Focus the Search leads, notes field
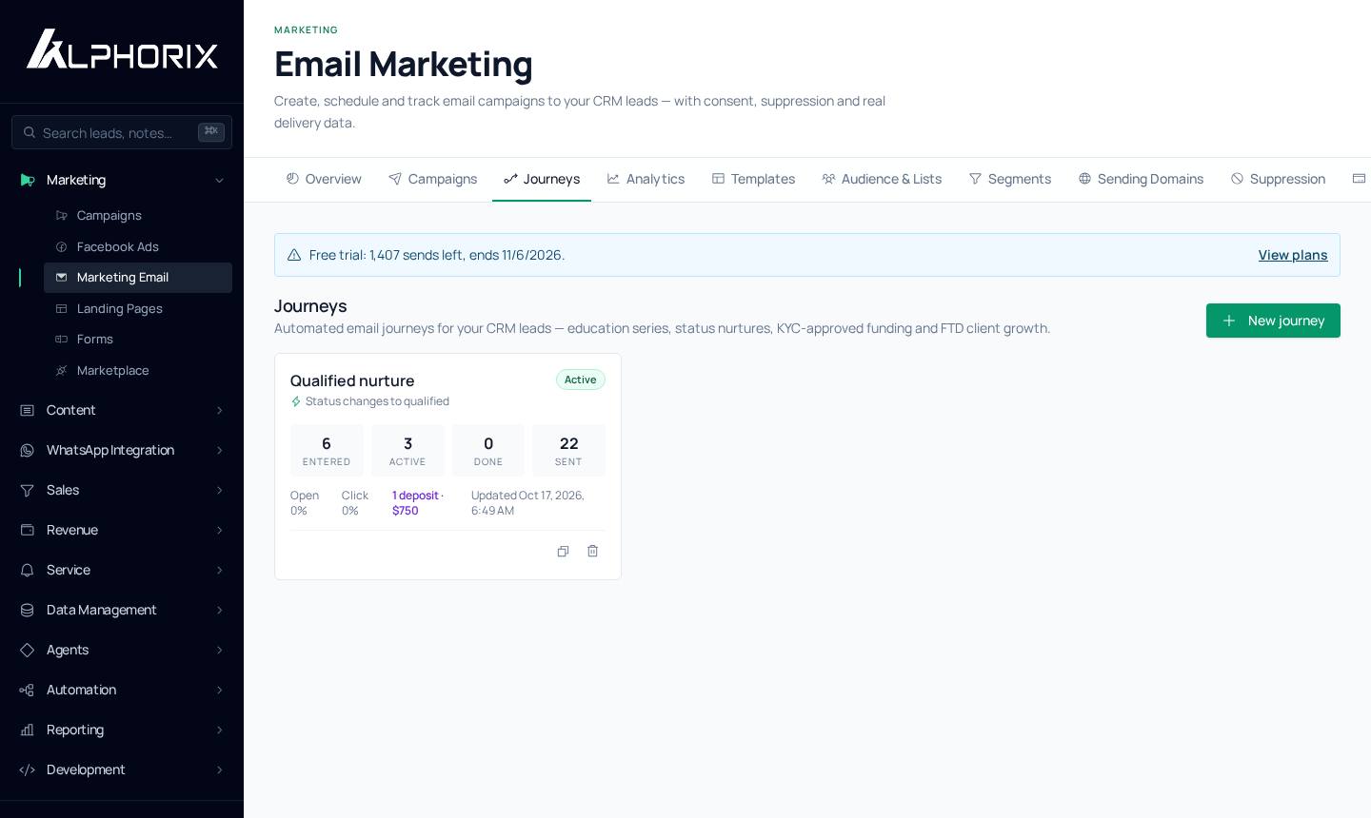The width and height of the screenshot is (1371, 818). click(122, 132)
